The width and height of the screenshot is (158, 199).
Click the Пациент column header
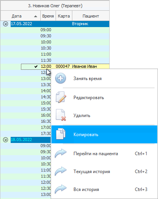pos(91,16)
